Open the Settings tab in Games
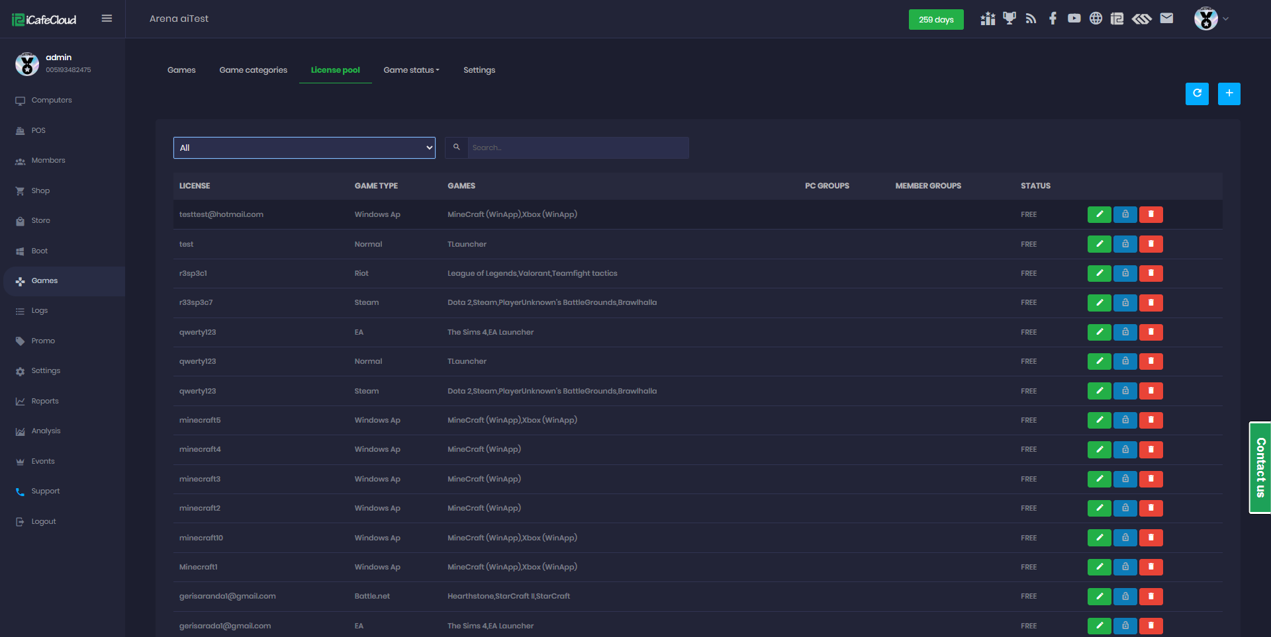 [x=479, y=70]
